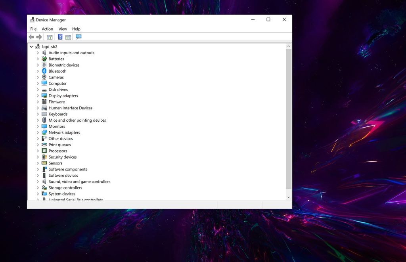Screen dimensions: 406x262
Task: Click the Processors category icon
Action: (x=44, y=151)
